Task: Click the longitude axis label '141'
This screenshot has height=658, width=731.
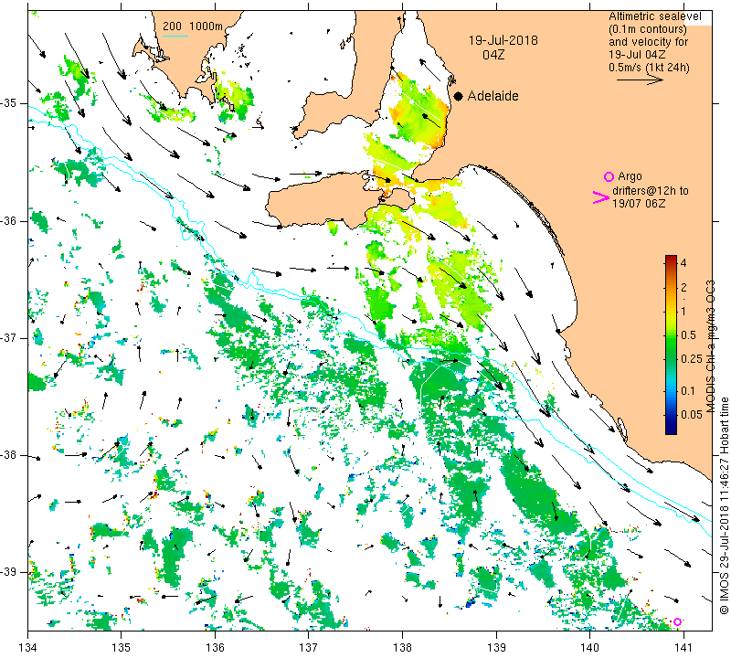Action: pos(683,647)
